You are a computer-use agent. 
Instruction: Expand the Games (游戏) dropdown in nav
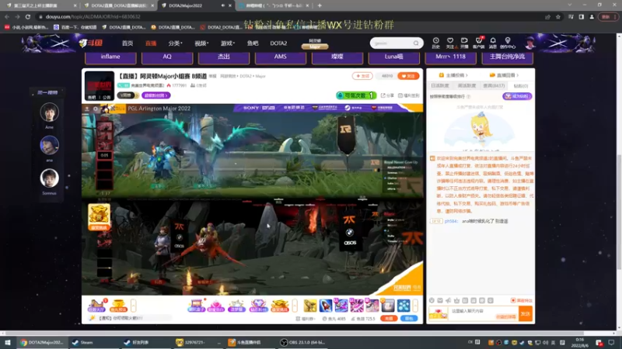point(228,43)
